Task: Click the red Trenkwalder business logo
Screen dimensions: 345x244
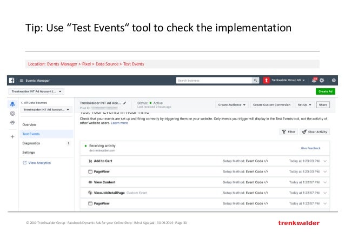Action: coord(266,81)
